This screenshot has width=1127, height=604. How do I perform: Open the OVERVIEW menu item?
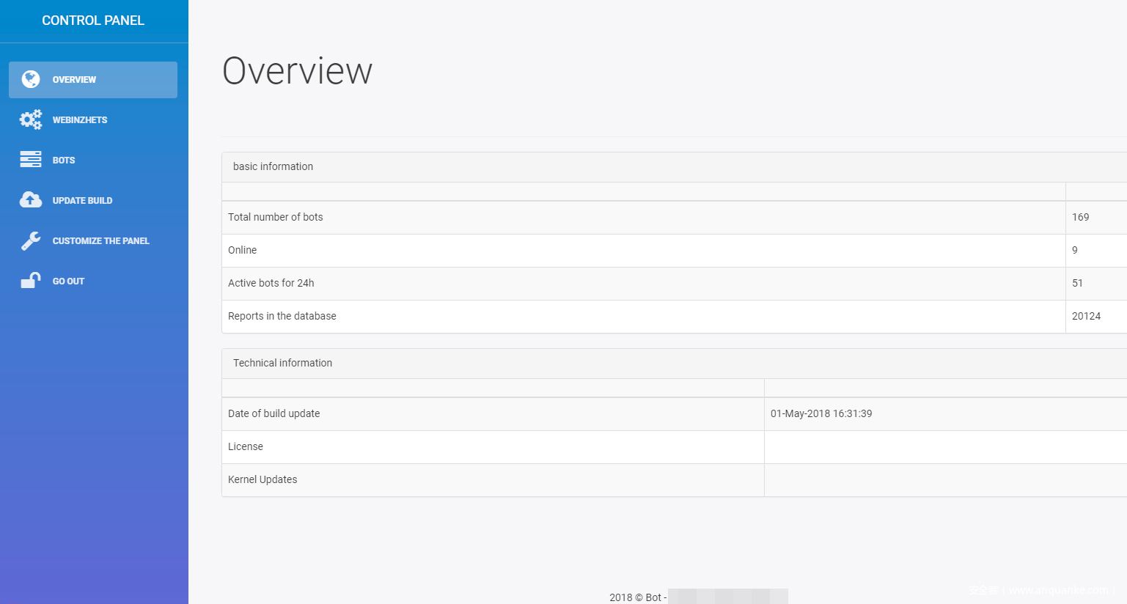click(x=93, y=80)
